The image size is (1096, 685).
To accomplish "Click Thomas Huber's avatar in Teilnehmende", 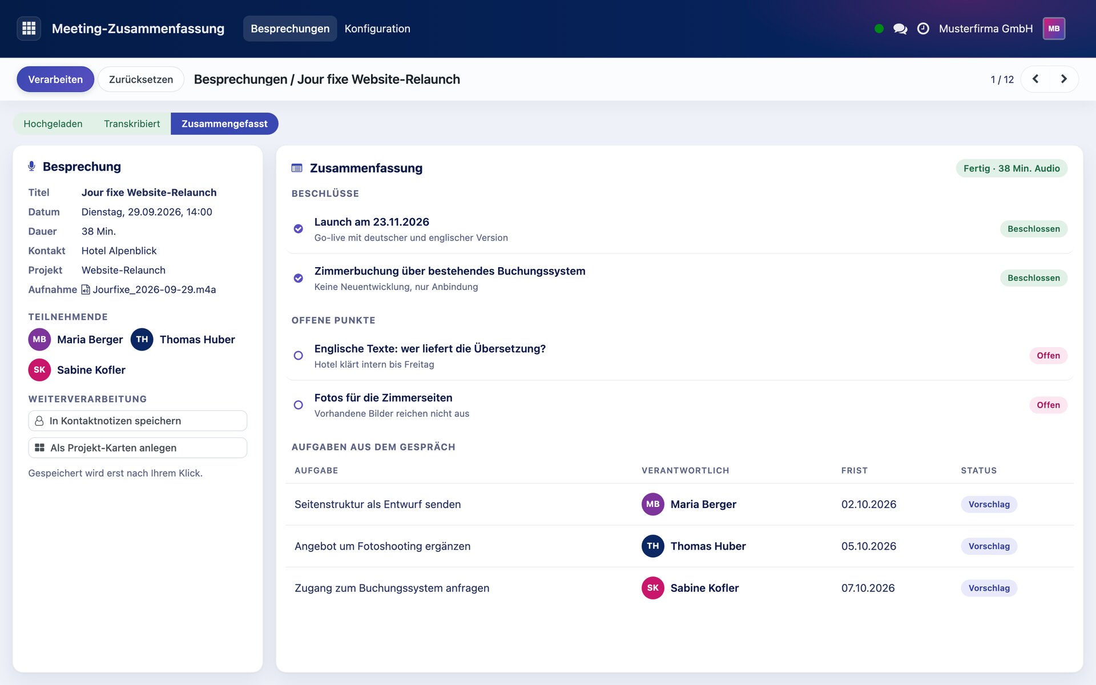I will (142, 339).
